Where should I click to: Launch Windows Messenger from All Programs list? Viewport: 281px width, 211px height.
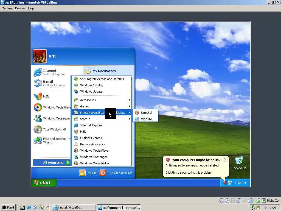(102, 157)
